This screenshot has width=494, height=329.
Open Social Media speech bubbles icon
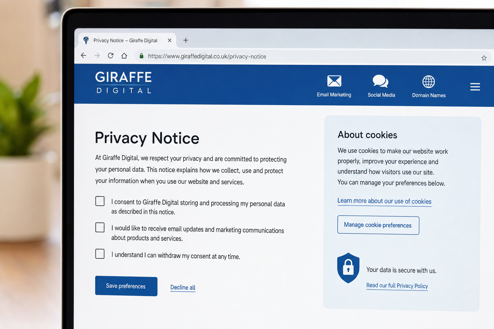[x=380, y=81]
